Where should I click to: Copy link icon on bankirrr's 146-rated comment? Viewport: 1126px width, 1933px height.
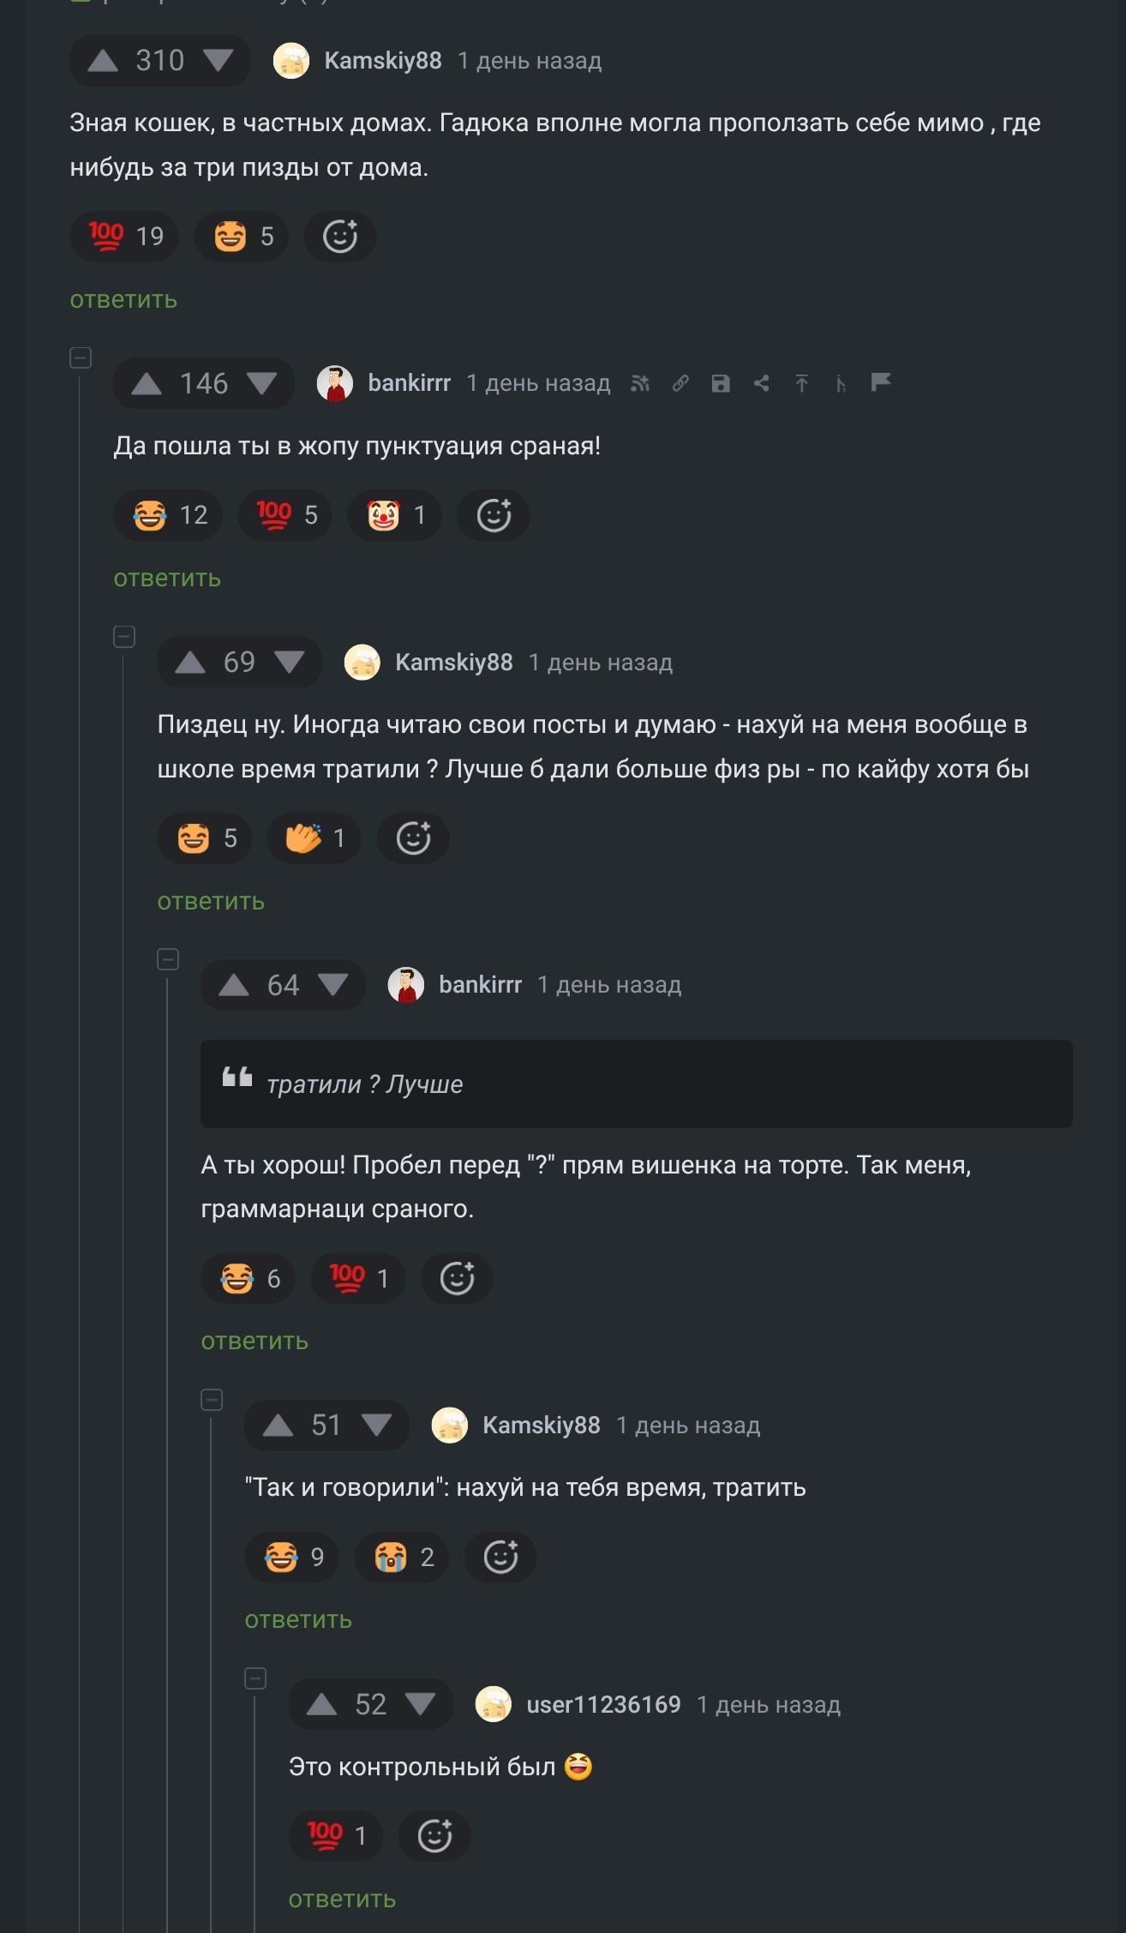(x=680, y=383)
